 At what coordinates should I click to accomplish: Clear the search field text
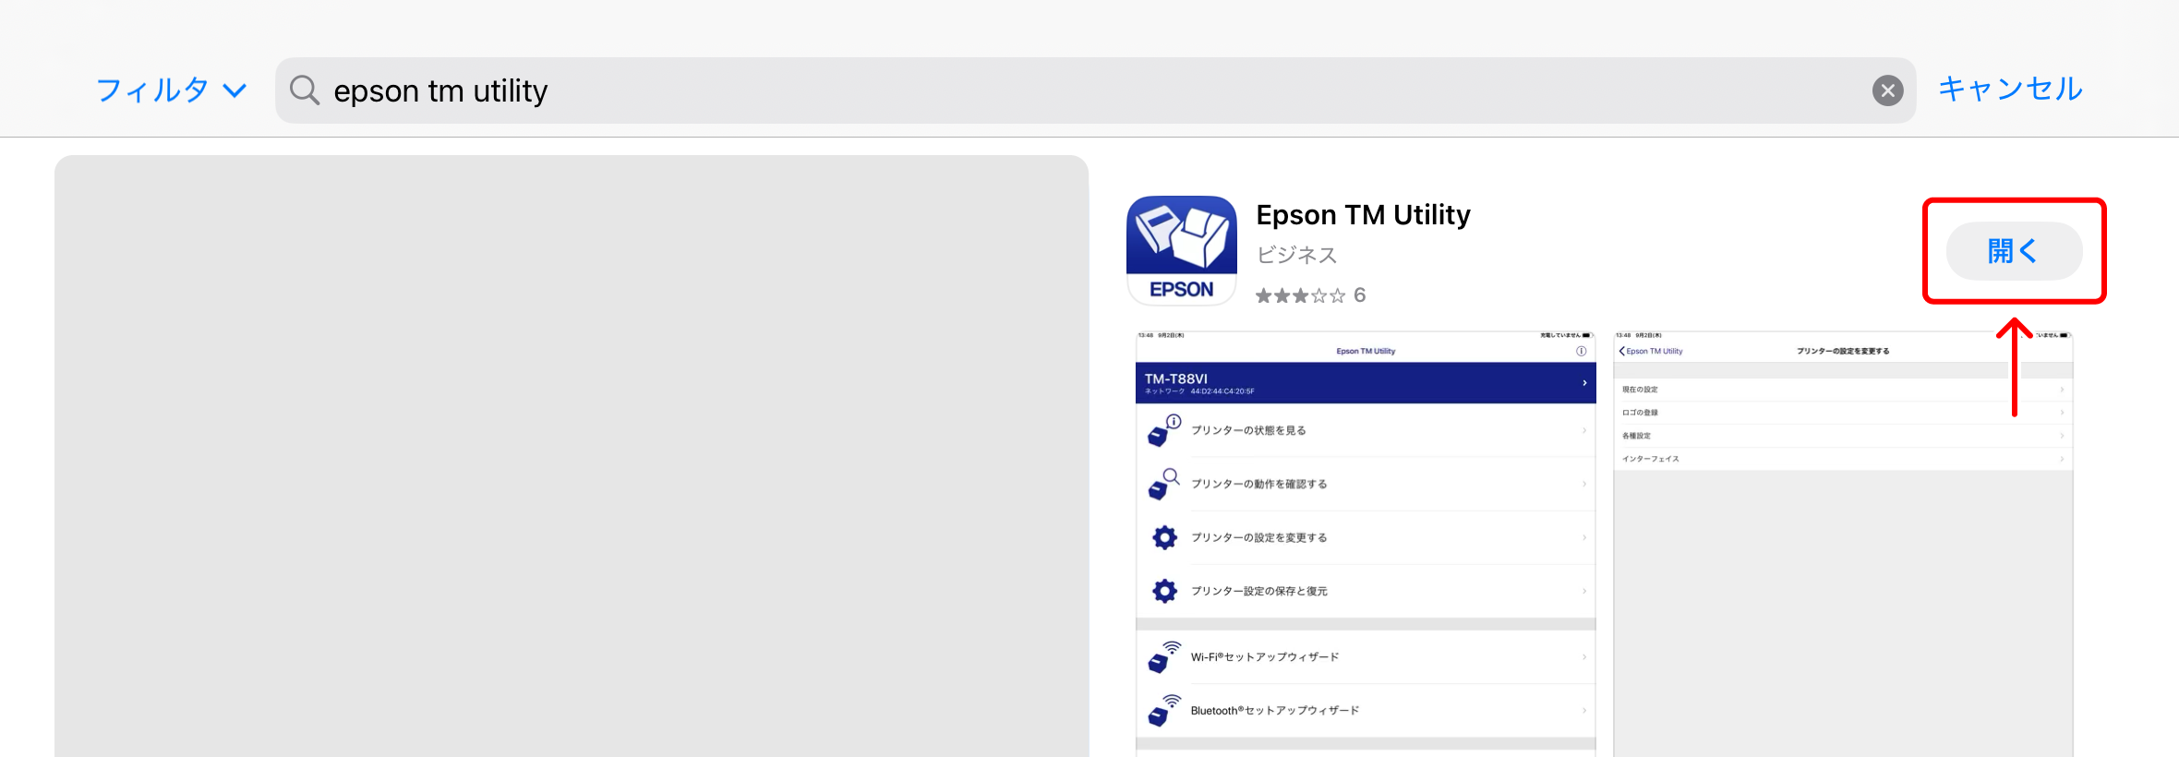pyautogui.click(x=1887, y=90)
